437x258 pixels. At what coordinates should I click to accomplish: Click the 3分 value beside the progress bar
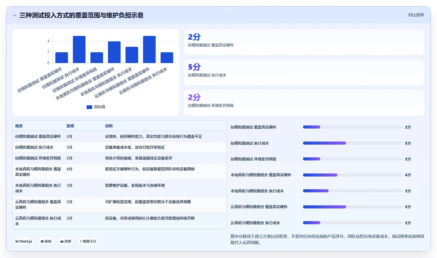(x=408, y=191)
